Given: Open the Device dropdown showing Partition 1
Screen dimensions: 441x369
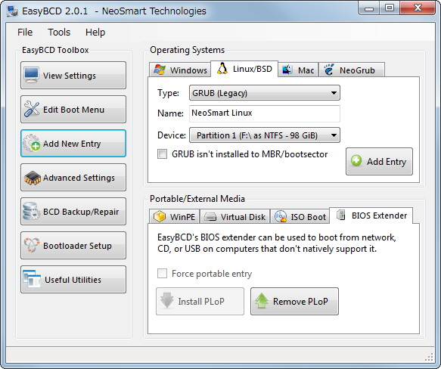Looking at the screenshot, I should [265, 135].
